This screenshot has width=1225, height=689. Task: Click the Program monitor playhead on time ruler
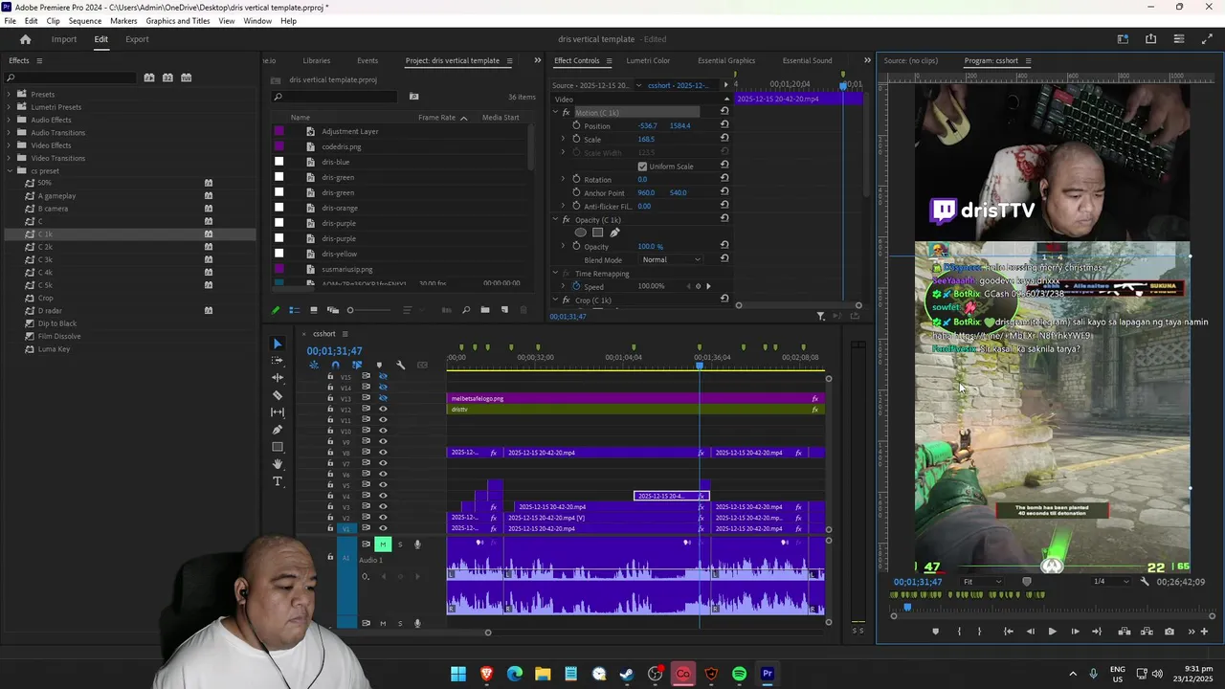(907, 607)
